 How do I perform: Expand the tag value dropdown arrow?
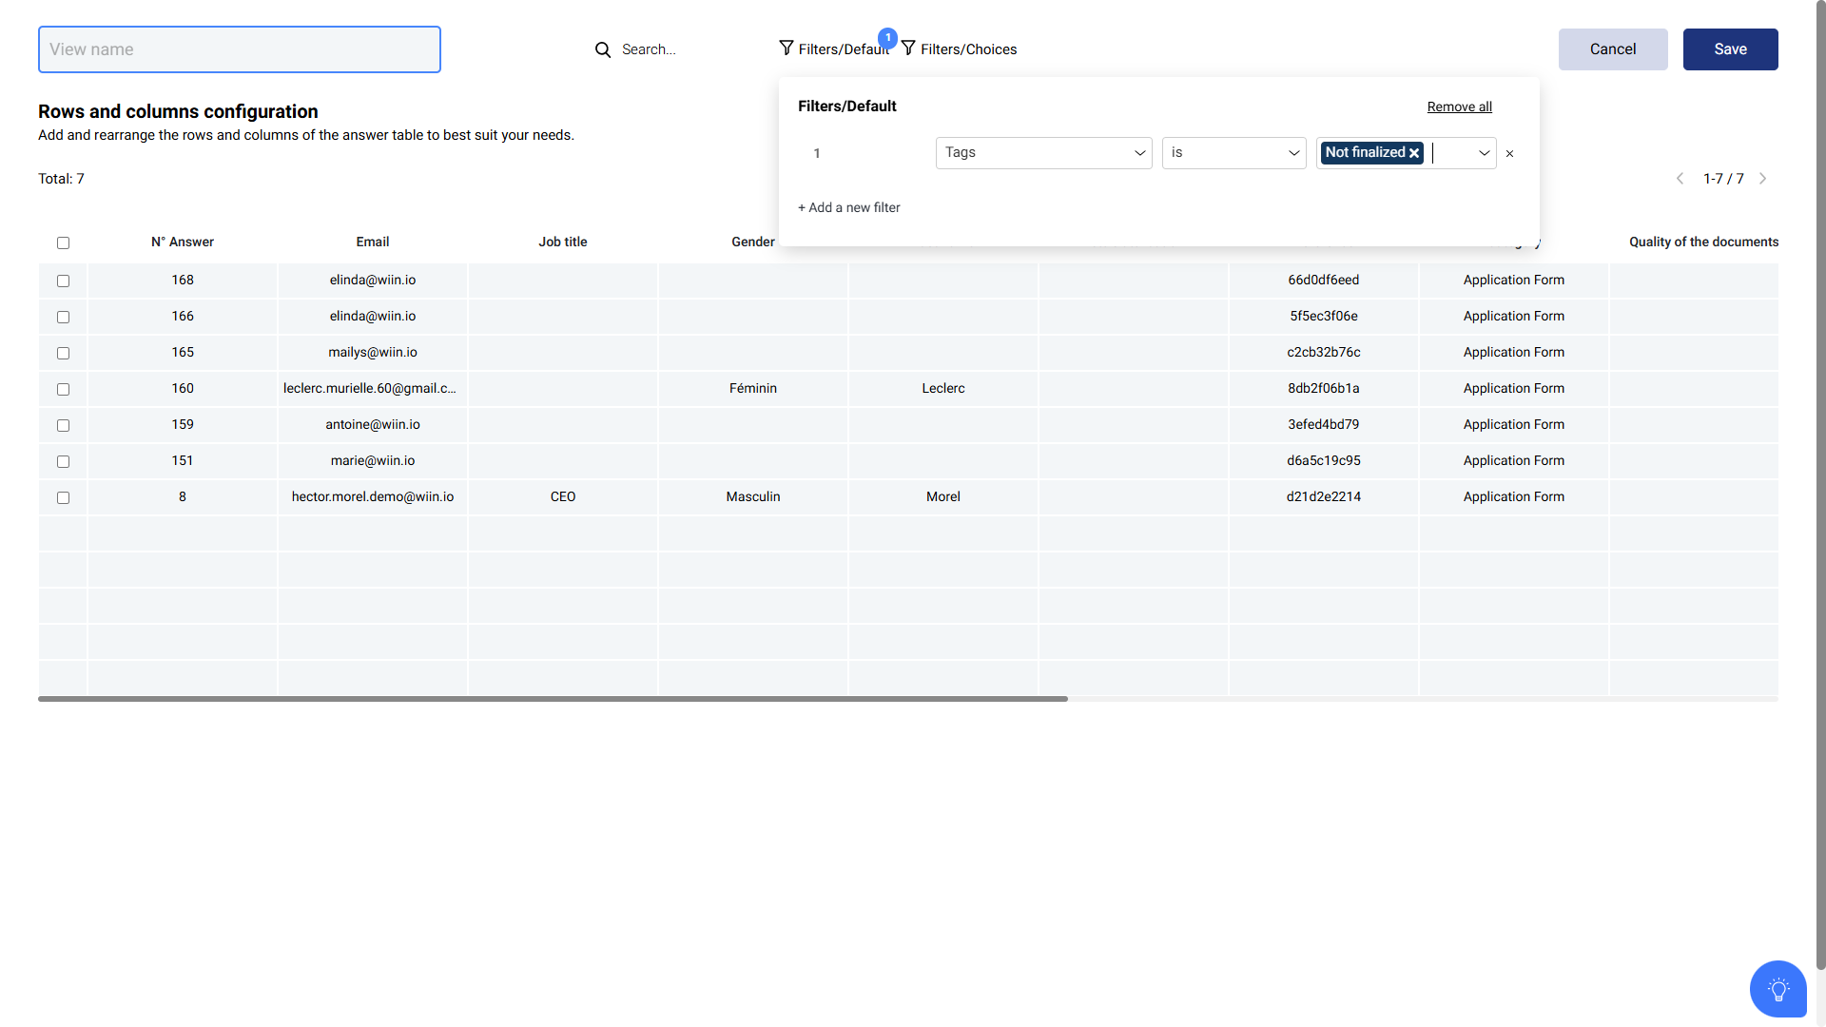click(1484, 153)
